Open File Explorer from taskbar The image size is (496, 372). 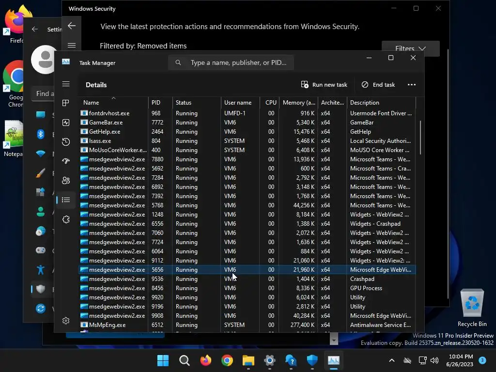(x=248, y=360)
